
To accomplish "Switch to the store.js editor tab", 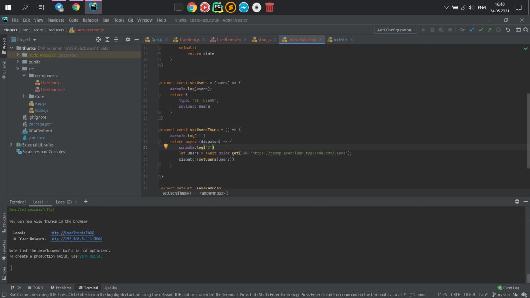I will (x=264, y=40).
